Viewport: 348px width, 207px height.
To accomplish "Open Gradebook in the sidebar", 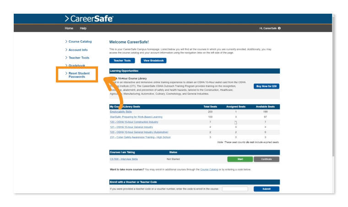I will [x=76, y=65].
